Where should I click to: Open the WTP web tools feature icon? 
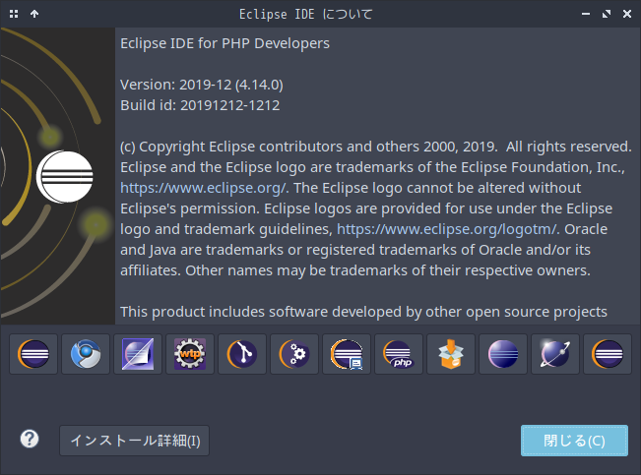point(190,354)
